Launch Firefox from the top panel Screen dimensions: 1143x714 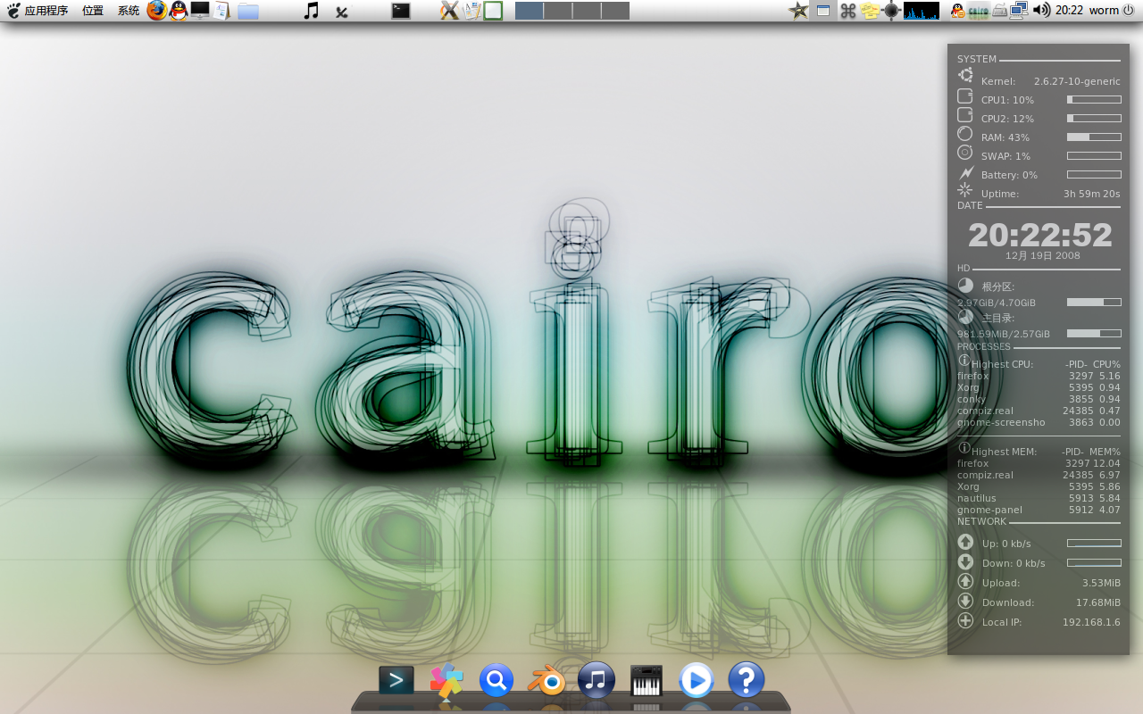click(157, 11)
